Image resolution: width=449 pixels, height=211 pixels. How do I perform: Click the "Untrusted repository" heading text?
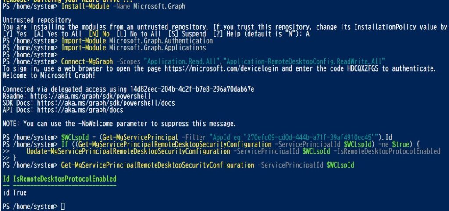tap(37, 20)
